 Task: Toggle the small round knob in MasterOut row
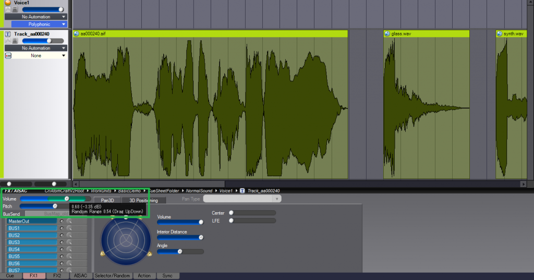click(x=62, y=221)
